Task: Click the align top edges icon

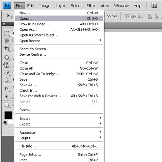Action: pos(127,17)
